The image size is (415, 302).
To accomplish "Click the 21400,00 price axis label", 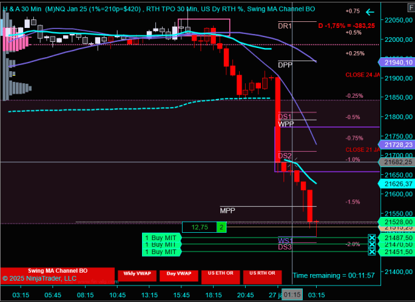I will 398,271.
